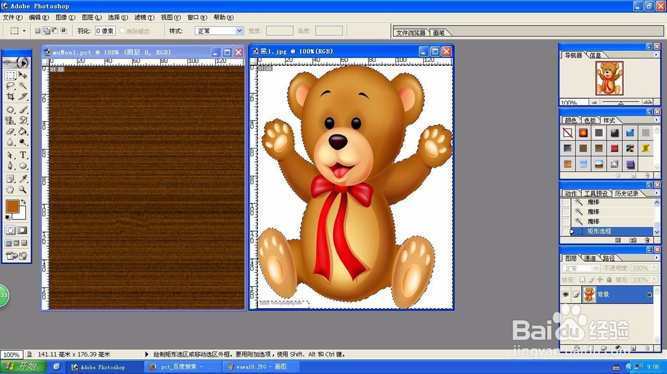Choose New Selection mode in options bar
The height and width of the screenshot is (374, 667).
pyautogui.click(x=37, y=31)
